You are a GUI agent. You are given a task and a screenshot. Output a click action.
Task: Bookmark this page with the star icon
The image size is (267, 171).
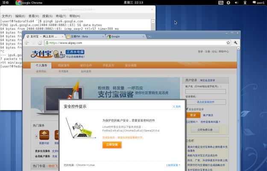[x=228, y=43]
